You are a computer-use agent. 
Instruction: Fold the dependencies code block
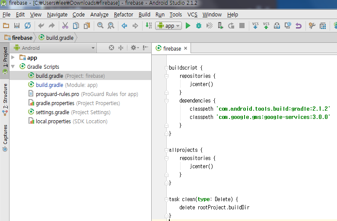[x=166, y=101]
